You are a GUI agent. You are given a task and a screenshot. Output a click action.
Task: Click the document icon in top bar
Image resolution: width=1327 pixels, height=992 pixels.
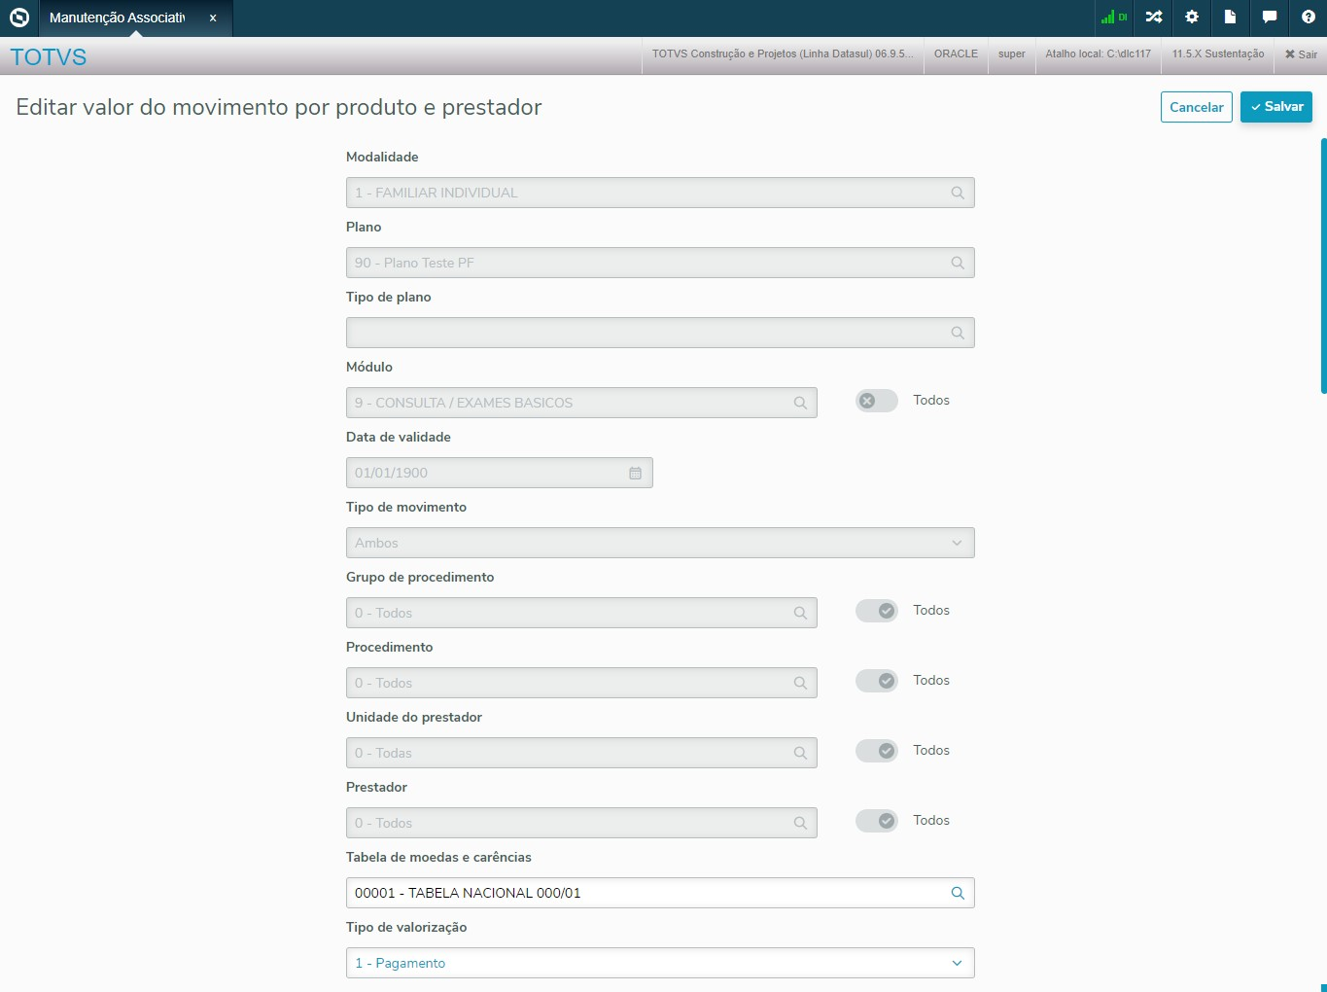pyautogui.click(x=1230, y=18)
